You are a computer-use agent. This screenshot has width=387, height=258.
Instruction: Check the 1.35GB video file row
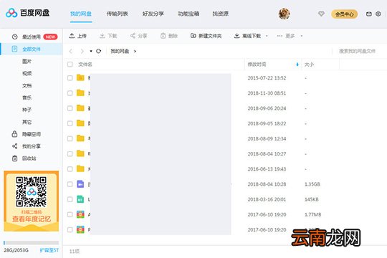pos(70,184)
